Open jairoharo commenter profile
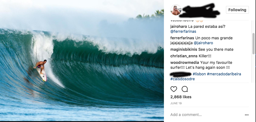 pos(179,26)
